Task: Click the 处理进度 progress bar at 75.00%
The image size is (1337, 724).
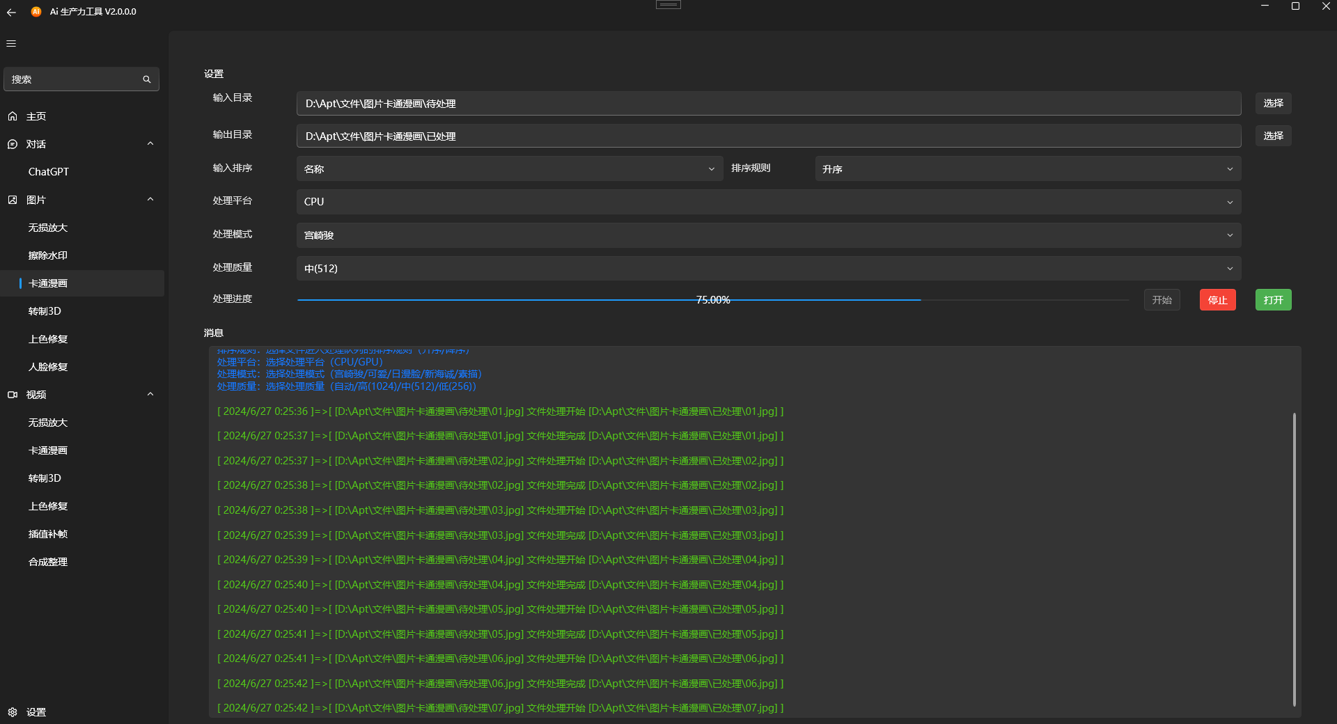Action: pyautogui.click(x=713, y=300)
